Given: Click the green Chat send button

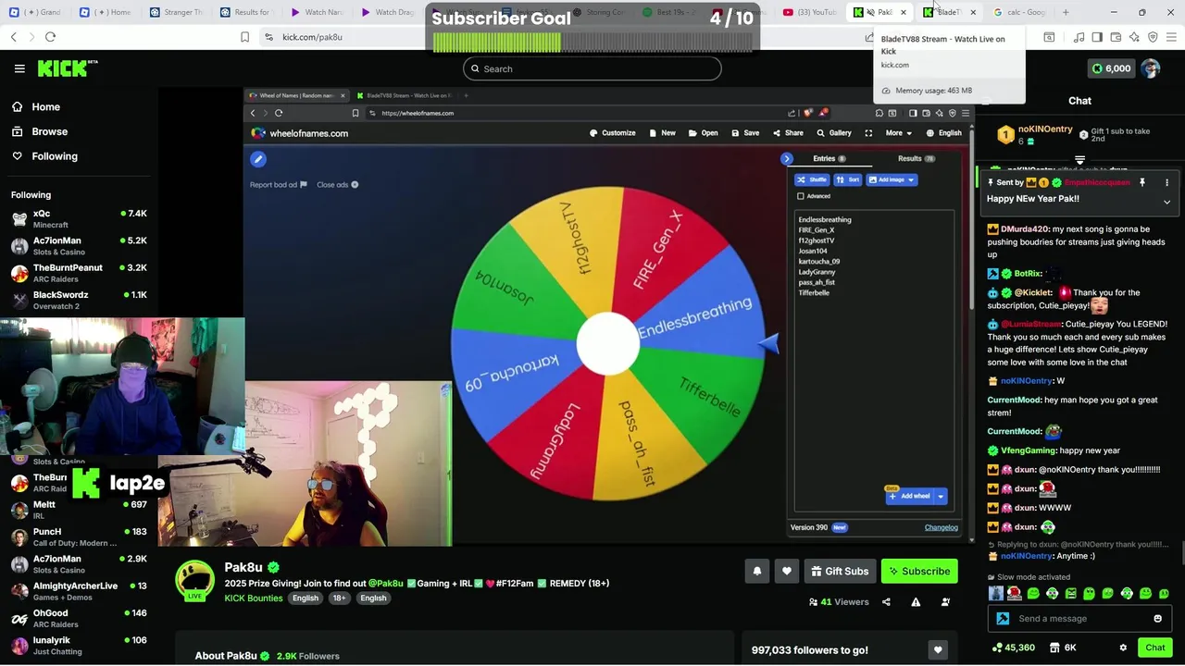Looking at the screenshot, I should pyautogui.click(x=1154, y=647).
